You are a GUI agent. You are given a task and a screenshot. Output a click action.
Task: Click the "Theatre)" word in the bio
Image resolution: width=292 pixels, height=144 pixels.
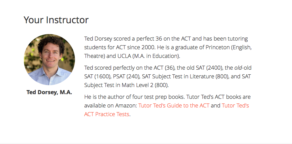click(x=94, y=56)
